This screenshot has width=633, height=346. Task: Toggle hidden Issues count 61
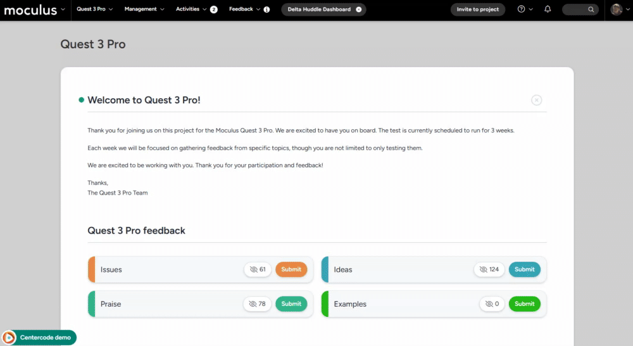pos(258,269)
